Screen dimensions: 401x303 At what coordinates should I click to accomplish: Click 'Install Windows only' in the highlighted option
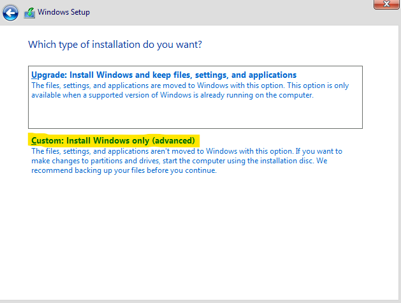click(x=108, y=140)
